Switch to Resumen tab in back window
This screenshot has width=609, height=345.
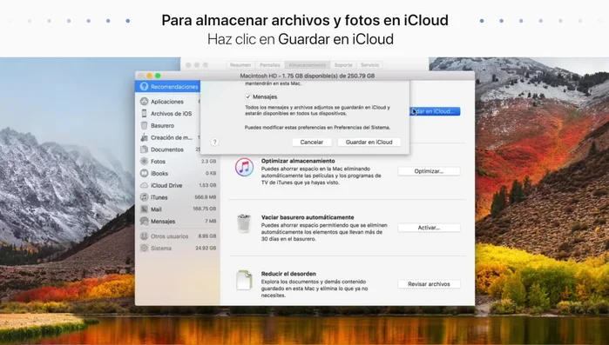240,65
